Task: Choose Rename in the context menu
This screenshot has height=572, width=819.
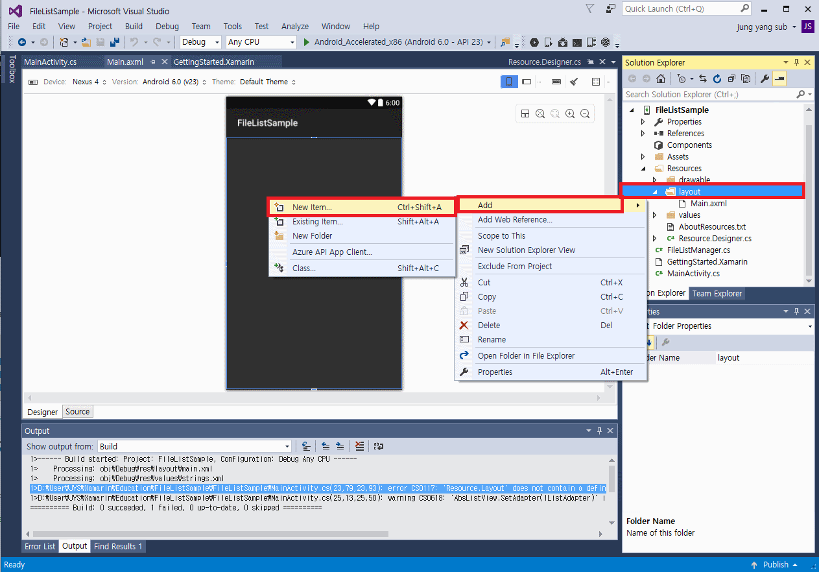Action: 551,339
